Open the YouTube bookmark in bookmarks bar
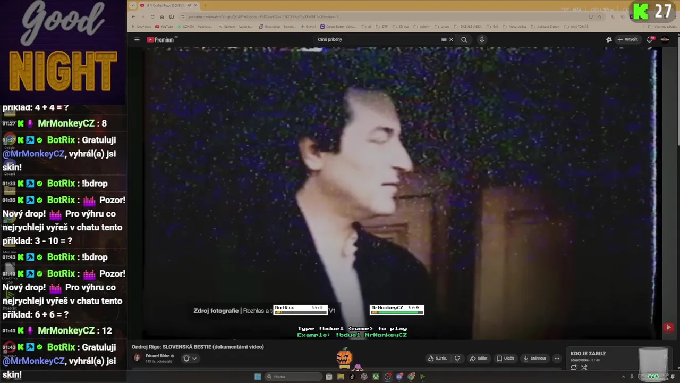The height and width of the screenshot is (383, 680). (x=164, y=27)
